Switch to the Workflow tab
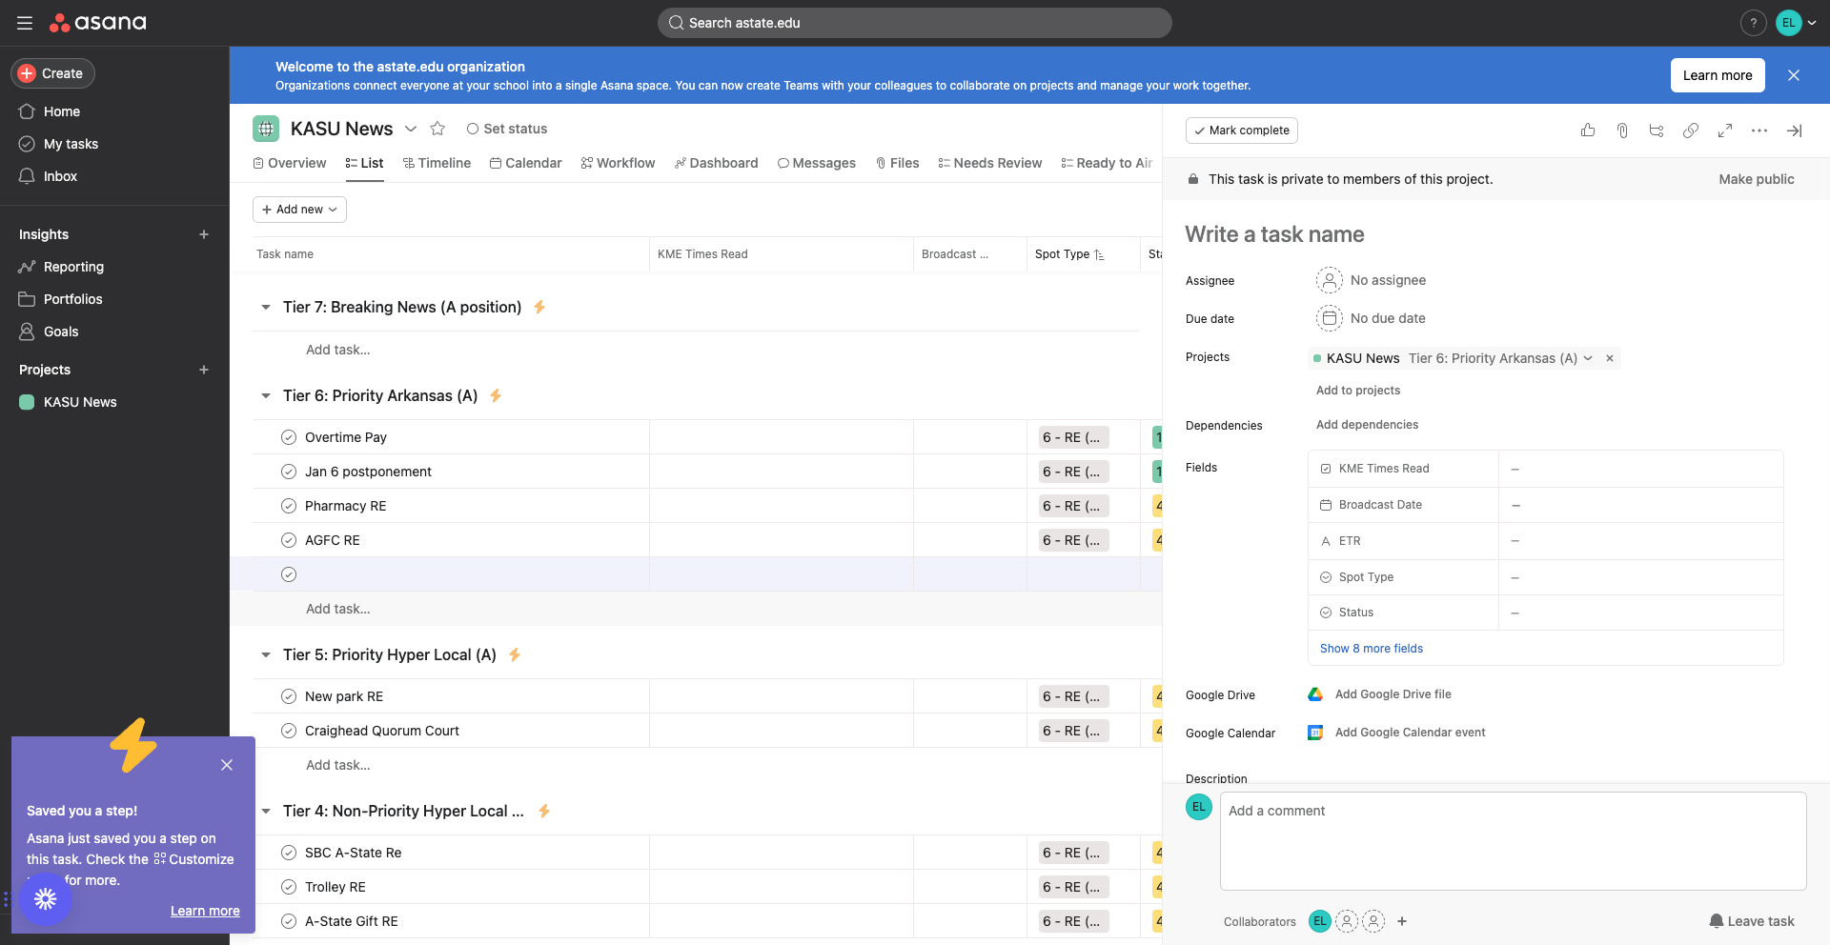The image size is (1830, 945). coord(618,163)
